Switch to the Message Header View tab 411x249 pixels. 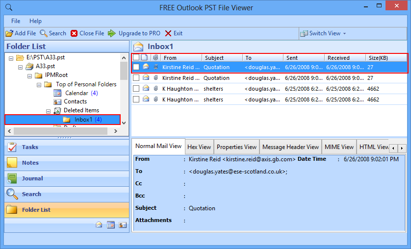pos(290,147)
